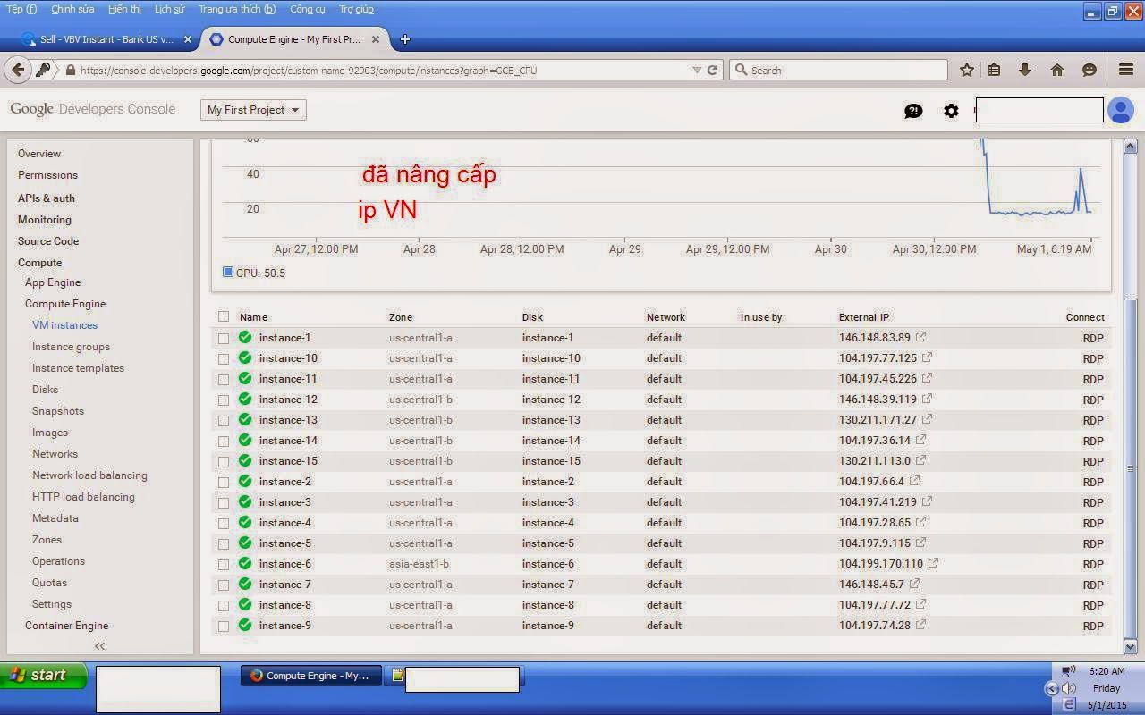This screenshot has width=1145, height=715.
Task: Open the user account avatar
Action: click(1120, 110)
